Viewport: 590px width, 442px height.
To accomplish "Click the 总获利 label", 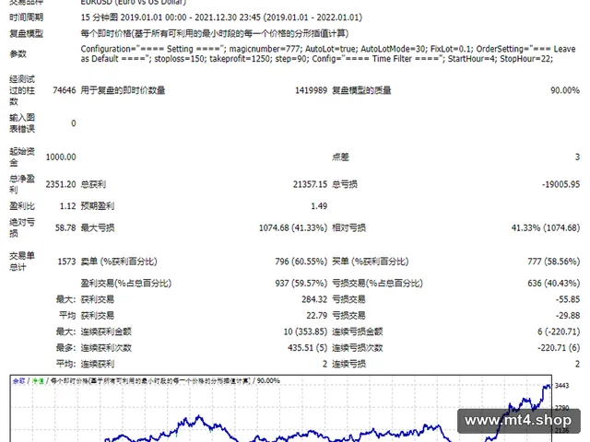I will tap(93, 184).
